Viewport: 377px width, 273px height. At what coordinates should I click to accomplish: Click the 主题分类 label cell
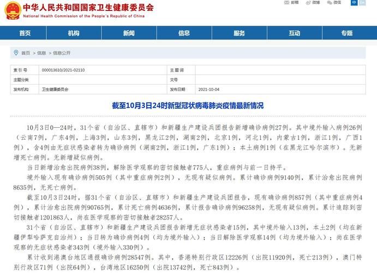25,80
